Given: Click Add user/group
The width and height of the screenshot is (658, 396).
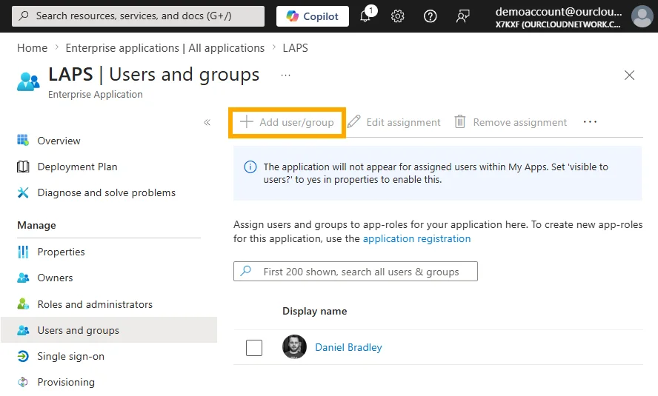Looking at the screenshot, I should point(287,122).
